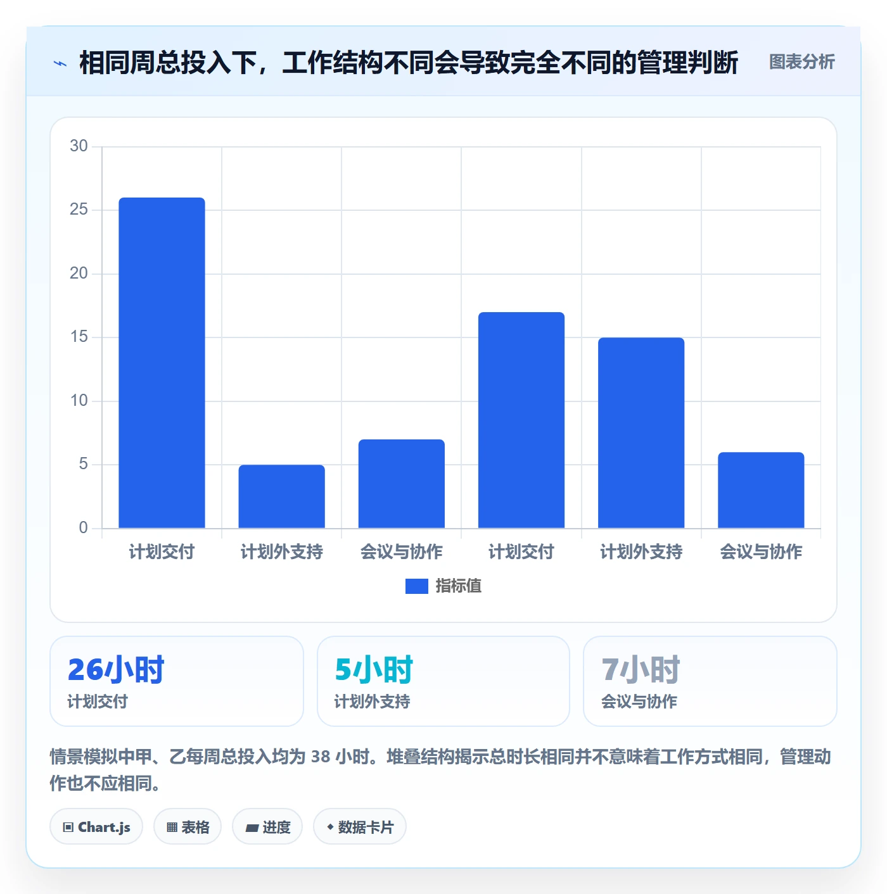Select the 7小时 stat value
Viewport: 887px width, 894px height.
pyautogui.click(x=641, y=669)
